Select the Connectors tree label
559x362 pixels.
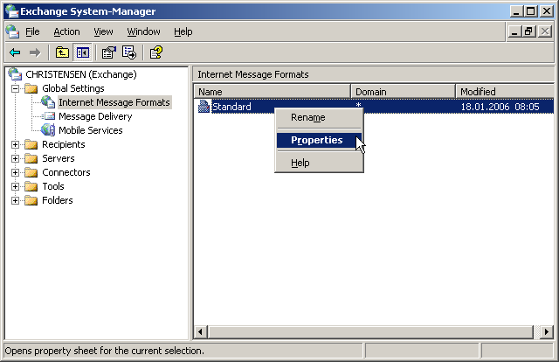tap(66, 172)
